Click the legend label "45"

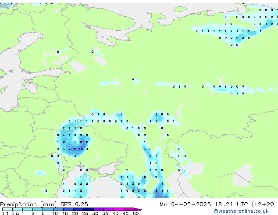point(125,213)
